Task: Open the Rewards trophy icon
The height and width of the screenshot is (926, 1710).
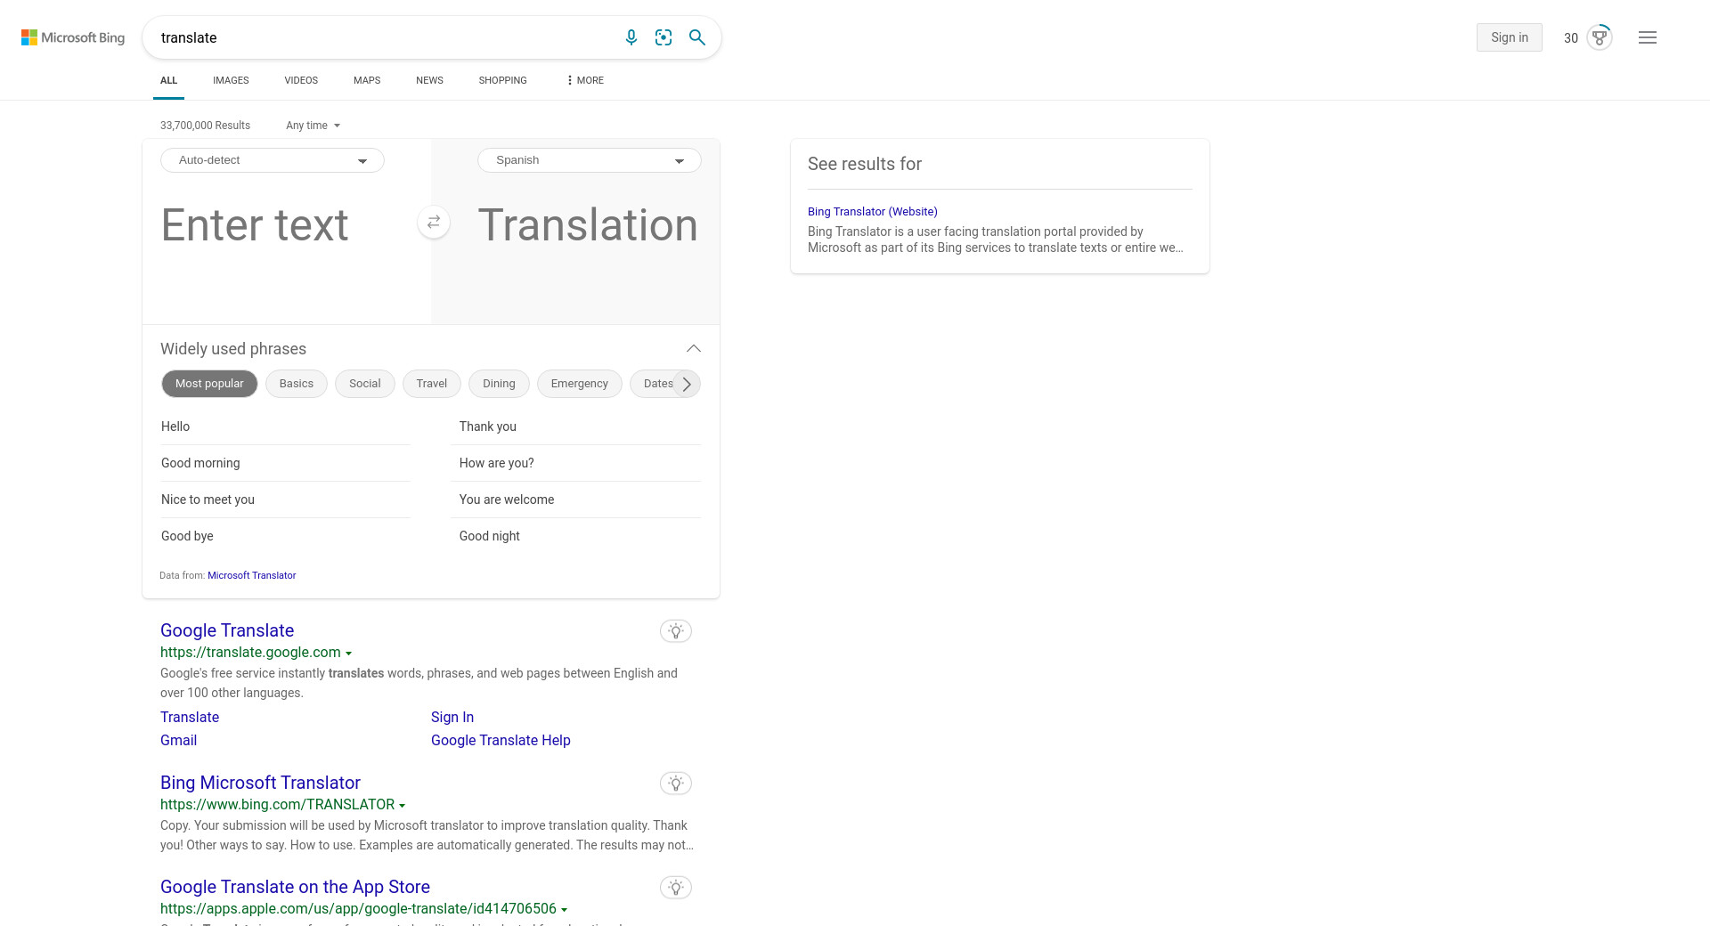Action: tap(1600, 37)
